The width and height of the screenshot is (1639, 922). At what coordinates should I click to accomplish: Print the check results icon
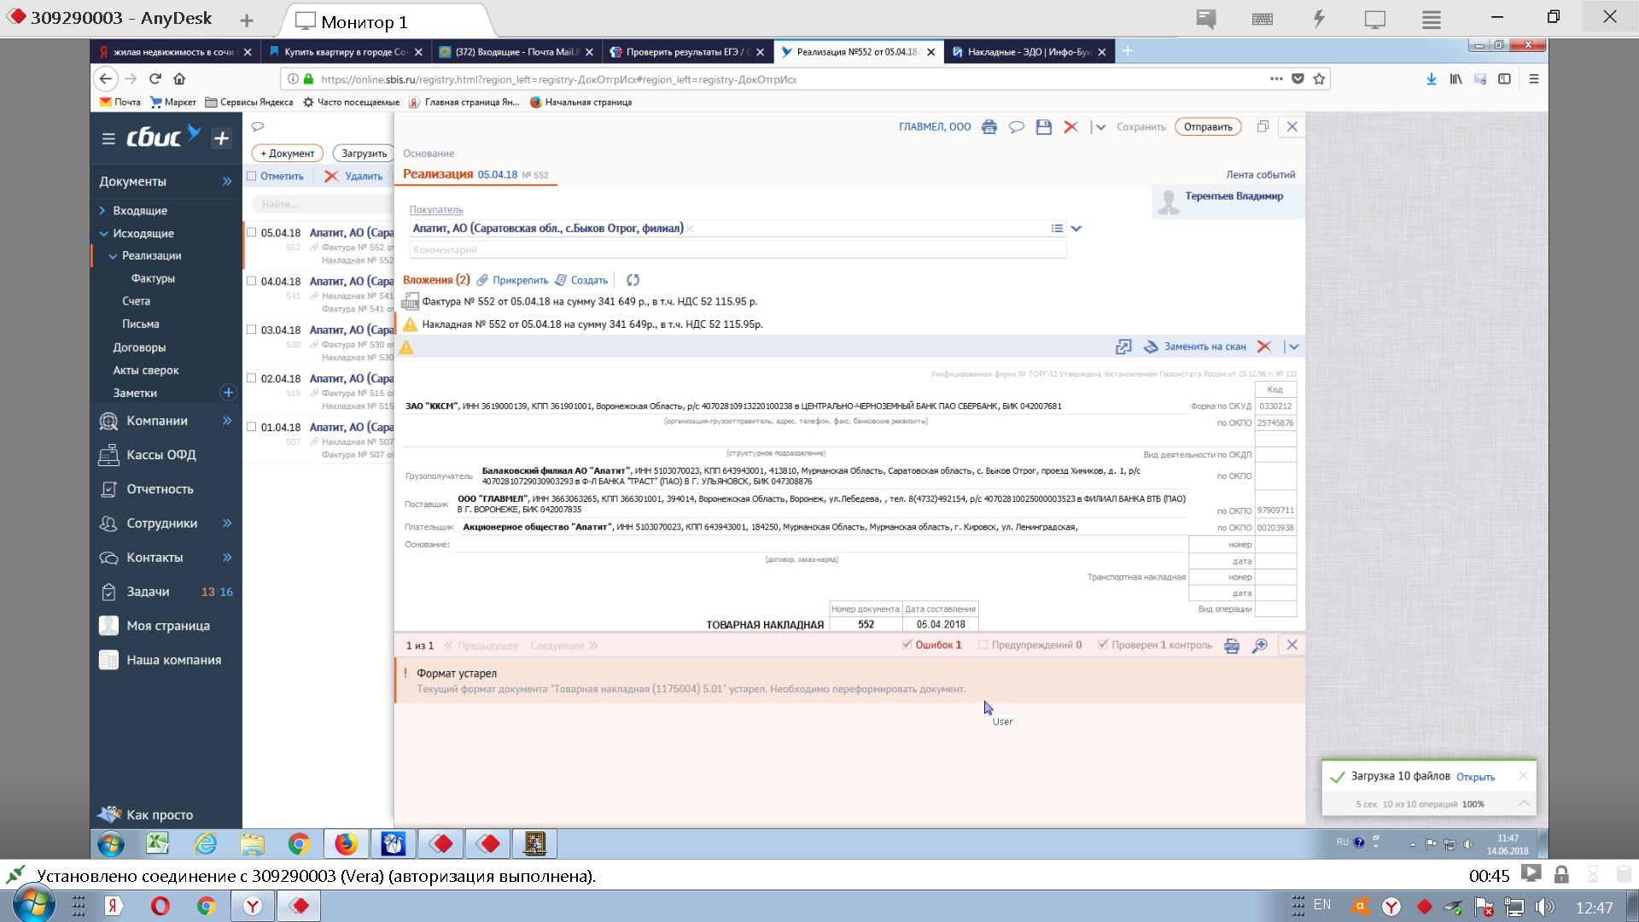(x=1232, y=645)
